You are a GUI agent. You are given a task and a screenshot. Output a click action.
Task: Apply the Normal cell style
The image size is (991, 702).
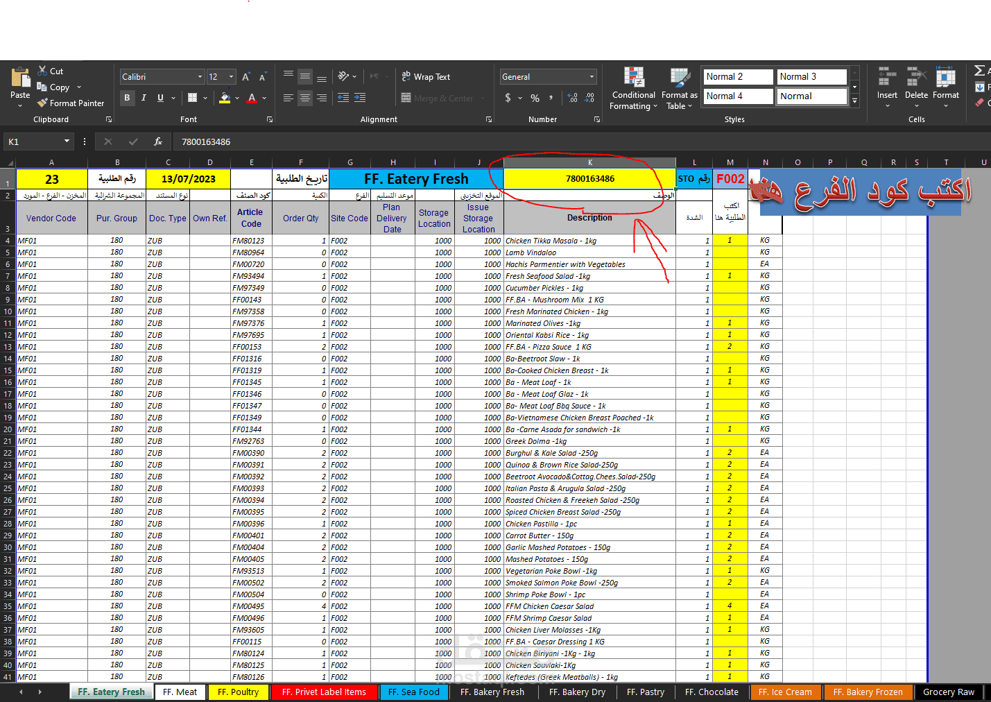click(812, 96)
